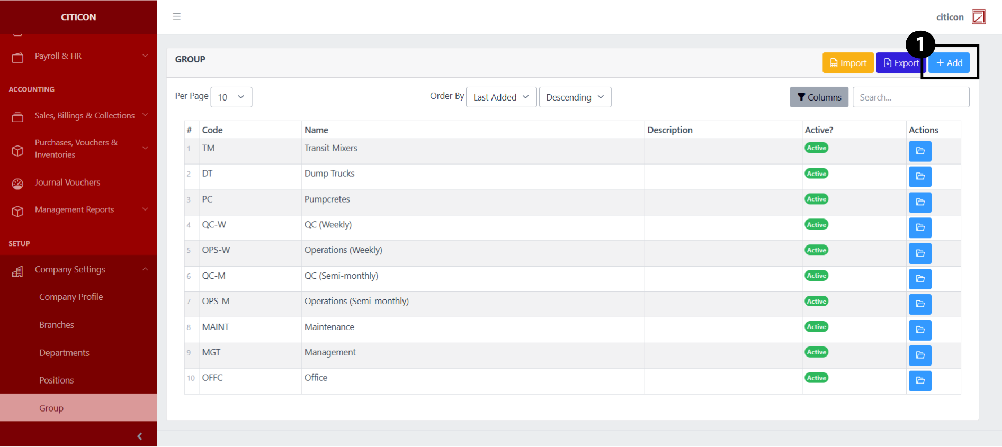Go to Departments in sidebar
Screen dimensions: 1002x447
(x=64, y=353)
